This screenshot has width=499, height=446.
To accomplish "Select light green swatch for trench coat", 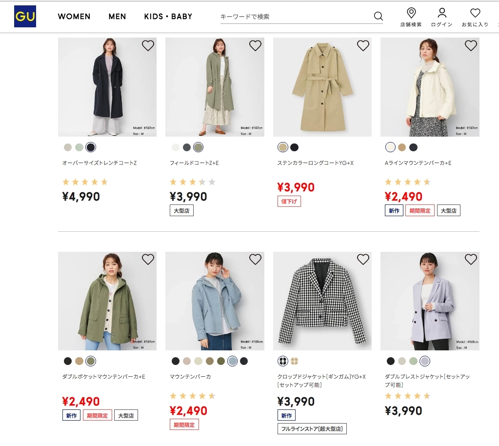I will tap(79, 147).
